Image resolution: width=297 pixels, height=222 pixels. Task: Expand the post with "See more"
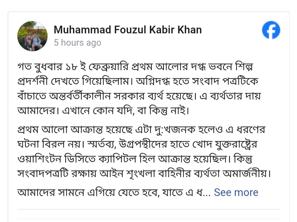[x=236, y=192]
